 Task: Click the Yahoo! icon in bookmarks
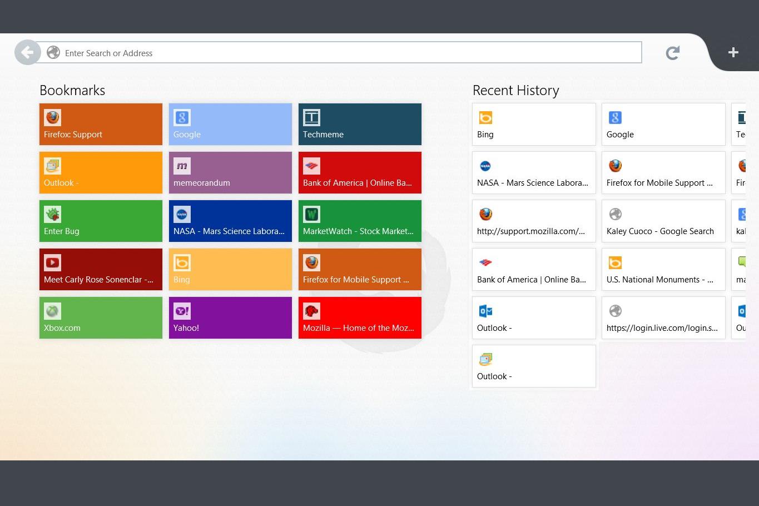click(182, 311)
